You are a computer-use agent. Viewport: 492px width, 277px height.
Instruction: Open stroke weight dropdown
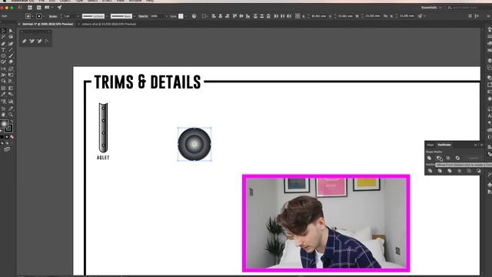pyautogui.click(x=78, y=16)
